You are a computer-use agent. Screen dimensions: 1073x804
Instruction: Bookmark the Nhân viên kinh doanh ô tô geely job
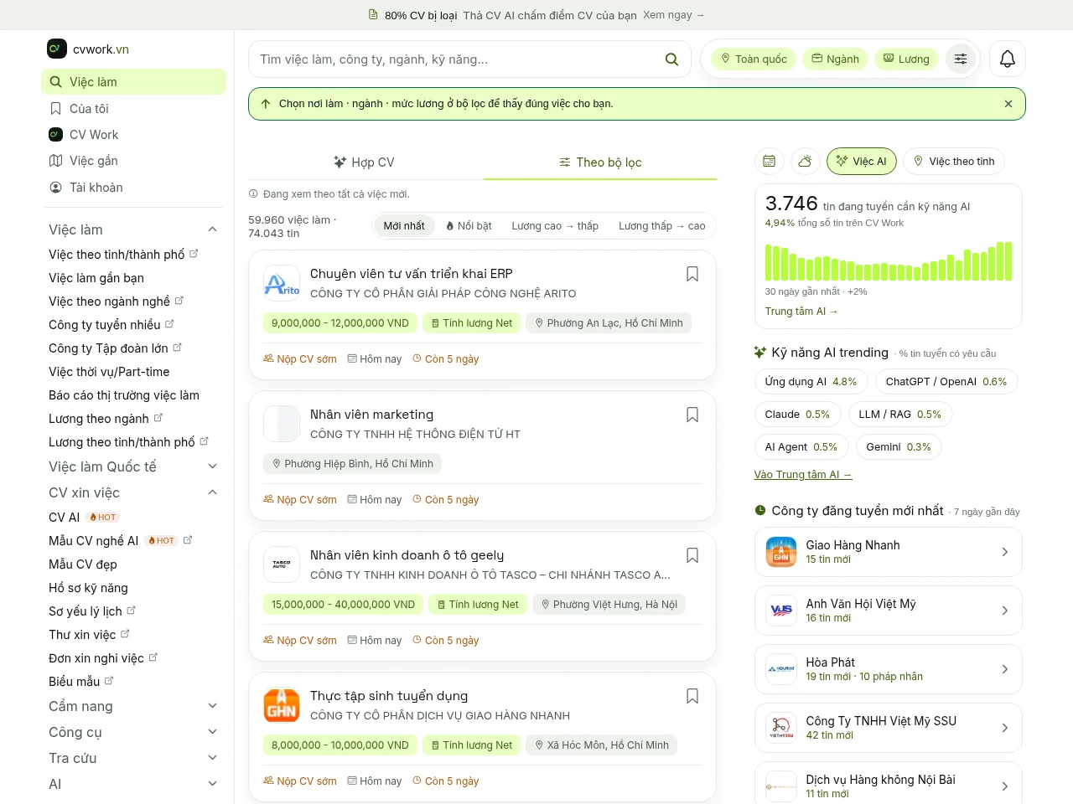point(692,555)
